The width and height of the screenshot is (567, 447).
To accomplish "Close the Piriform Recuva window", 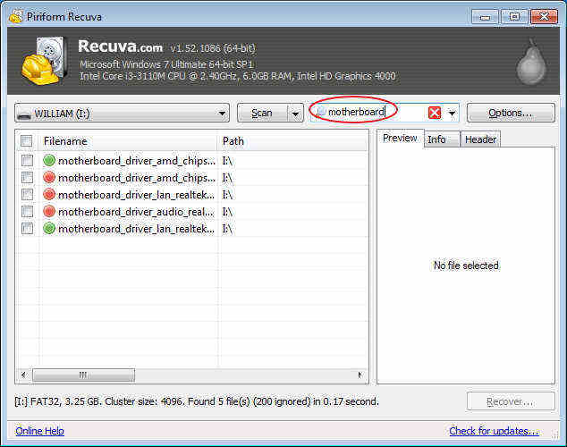I will click(x=544, y=17).
